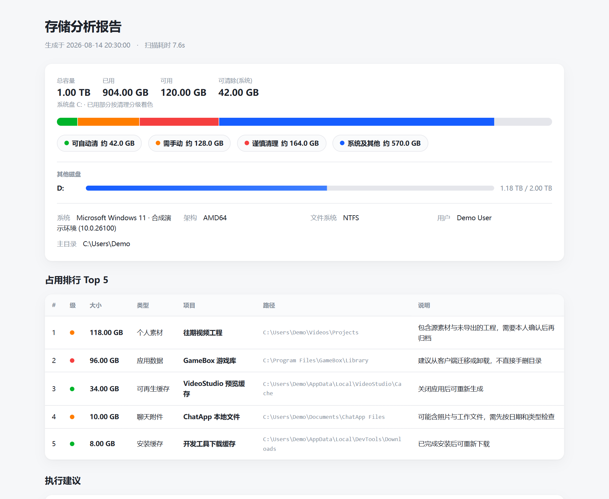Click the 聊天附件 type cell
609x499 pixels.
150,417
